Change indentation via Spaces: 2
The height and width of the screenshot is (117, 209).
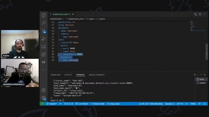click(x=169, y=104)
